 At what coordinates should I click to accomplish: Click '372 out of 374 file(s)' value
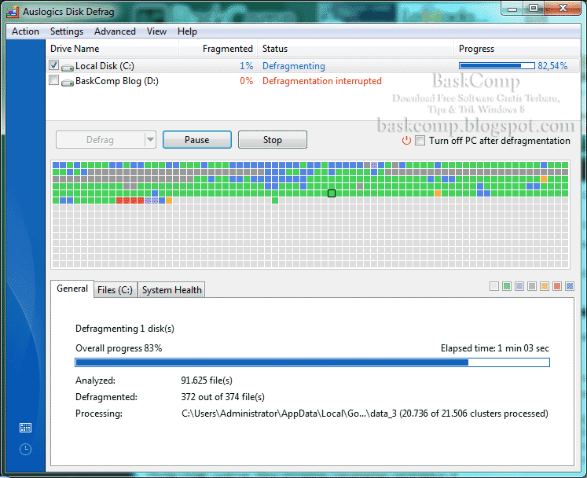point(222,397)
